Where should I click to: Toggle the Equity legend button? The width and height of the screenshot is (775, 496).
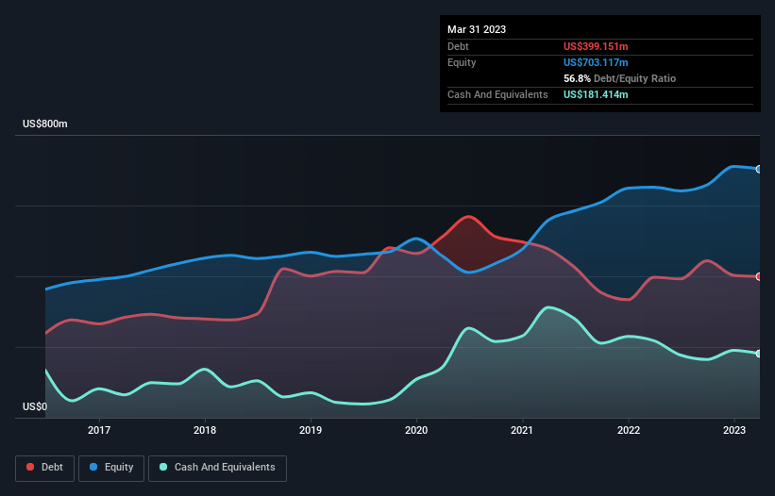coord(111,468)
